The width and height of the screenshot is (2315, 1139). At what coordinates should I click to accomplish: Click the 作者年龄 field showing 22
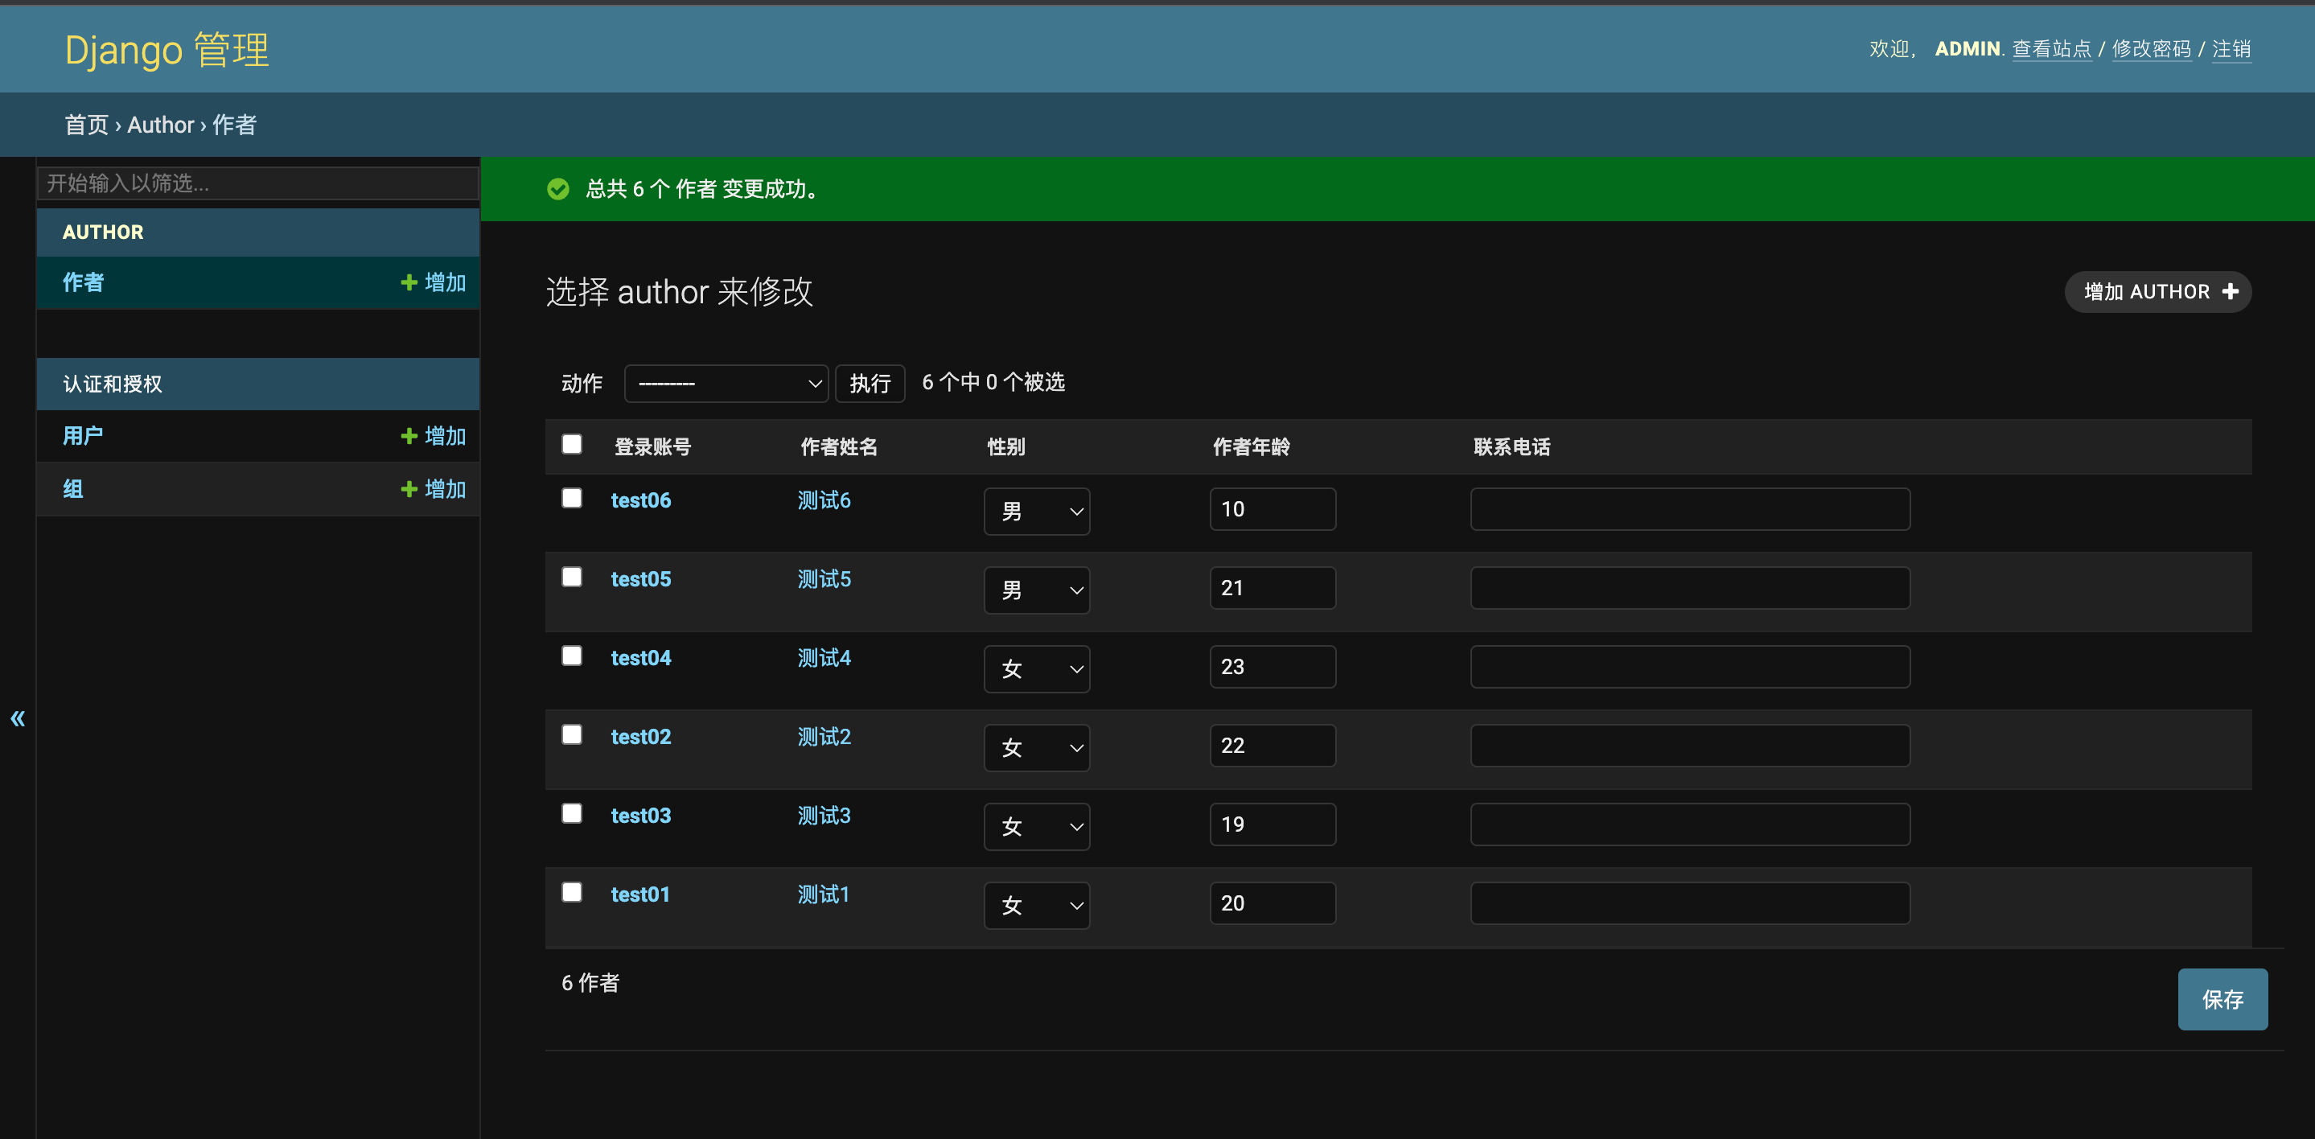[x=1273, y=746]
